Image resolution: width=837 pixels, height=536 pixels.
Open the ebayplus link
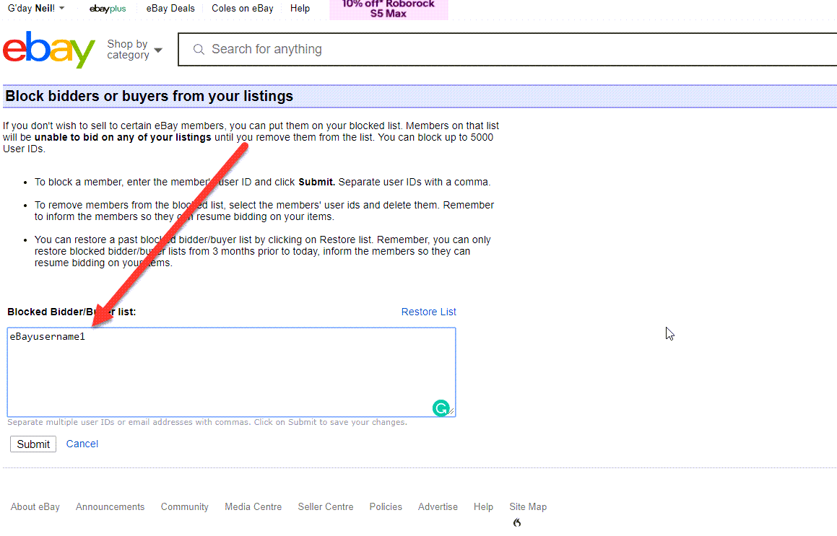coord(108,9)
